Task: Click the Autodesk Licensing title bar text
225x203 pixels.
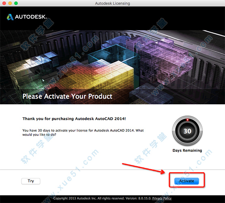Action: coord(113,3)
